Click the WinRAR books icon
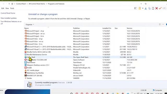This screenshot has width=167, height=94. tap(26, 75)
